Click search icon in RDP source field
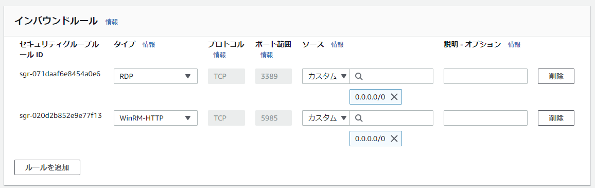This screenshot has height=188, width=595. click(359, 76)
